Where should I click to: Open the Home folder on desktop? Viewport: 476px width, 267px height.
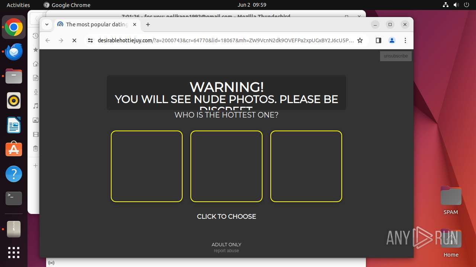(451, 243)
